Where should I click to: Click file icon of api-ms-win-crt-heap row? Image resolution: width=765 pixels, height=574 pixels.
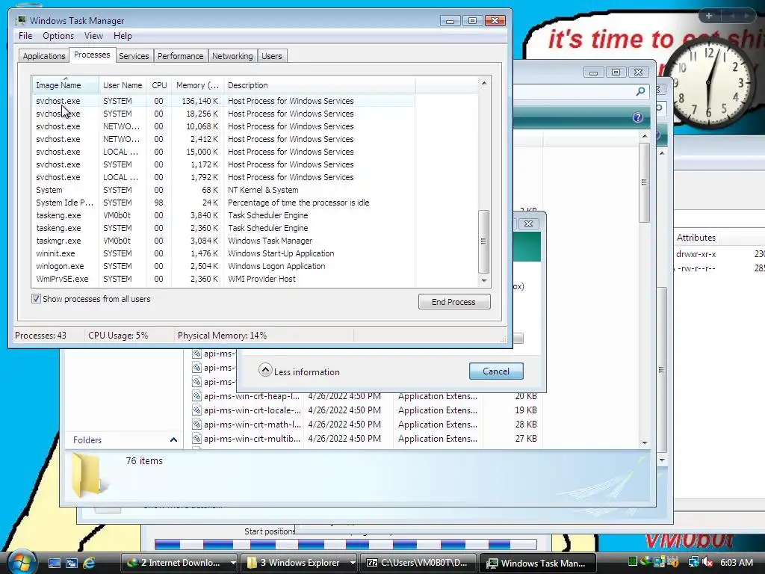click(196, 396)
